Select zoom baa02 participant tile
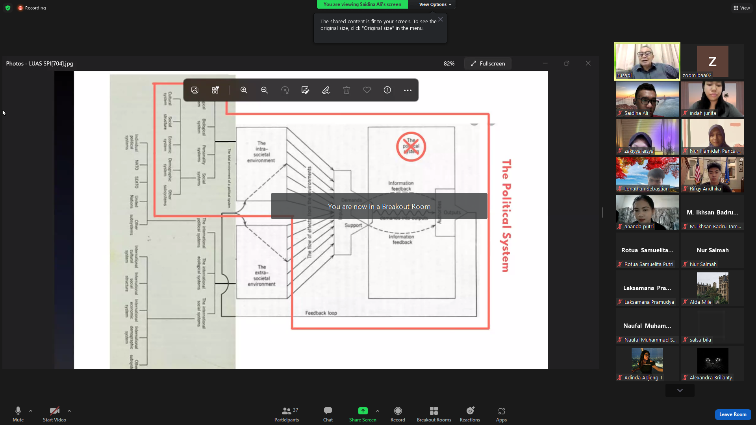 713,61
